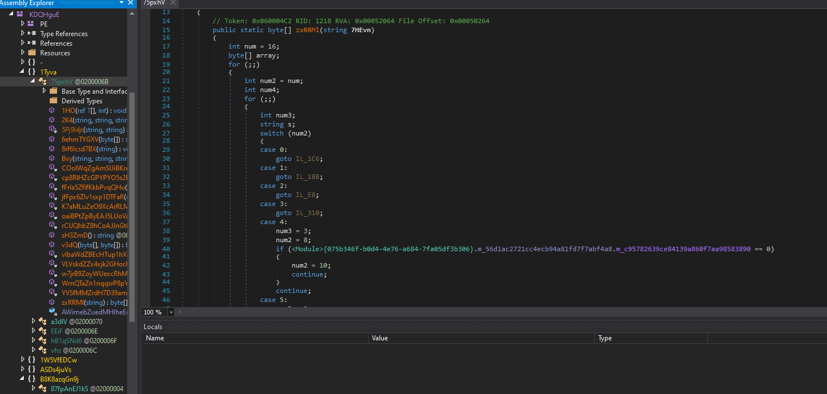Click the a3dIV class icon
This screenshot has height=394, width=827.
42,321
